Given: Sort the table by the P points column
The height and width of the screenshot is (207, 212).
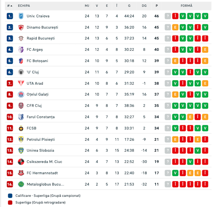Looking at the screenshot, I should pos(157,6).
